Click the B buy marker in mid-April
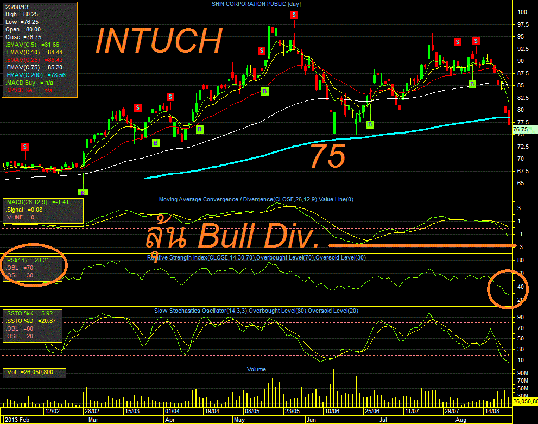This screenshot has width=538, height=424. (x=200, y=129)
